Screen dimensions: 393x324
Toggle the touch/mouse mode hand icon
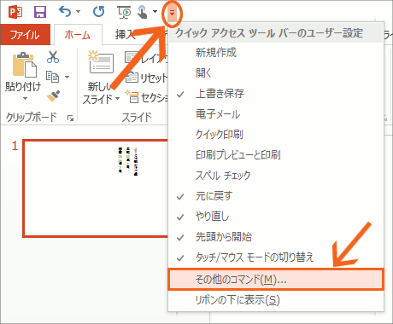[x=143, y=12]
